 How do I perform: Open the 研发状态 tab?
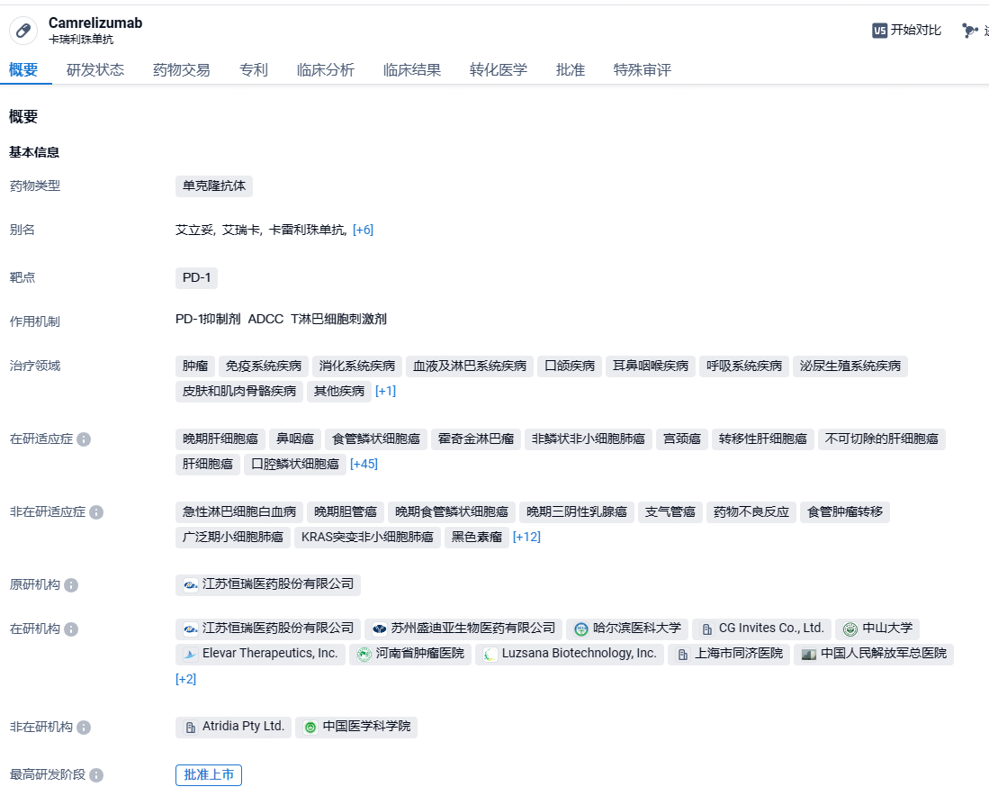pos(95,70)
